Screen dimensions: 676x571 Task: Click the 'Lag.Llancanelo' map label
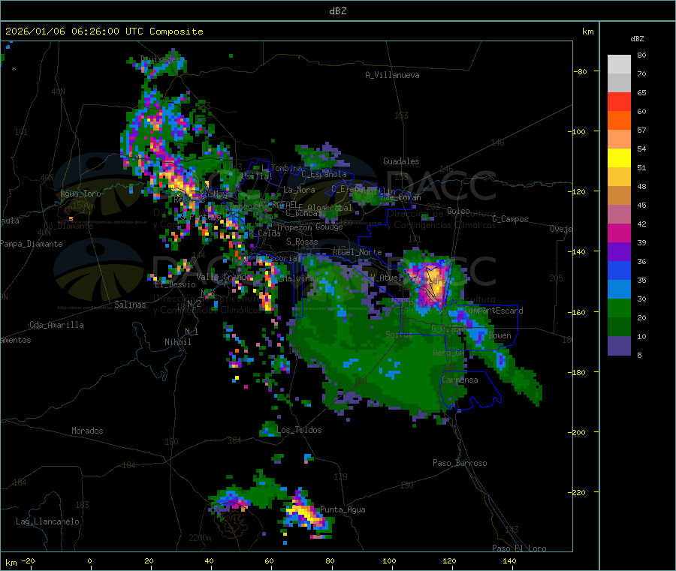(x=47, y=522)
